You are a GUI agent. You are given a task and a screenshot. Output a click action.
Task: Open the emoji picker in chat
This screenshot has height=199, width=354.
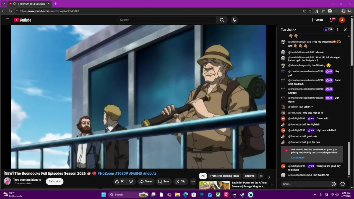(x=334, y=184)
